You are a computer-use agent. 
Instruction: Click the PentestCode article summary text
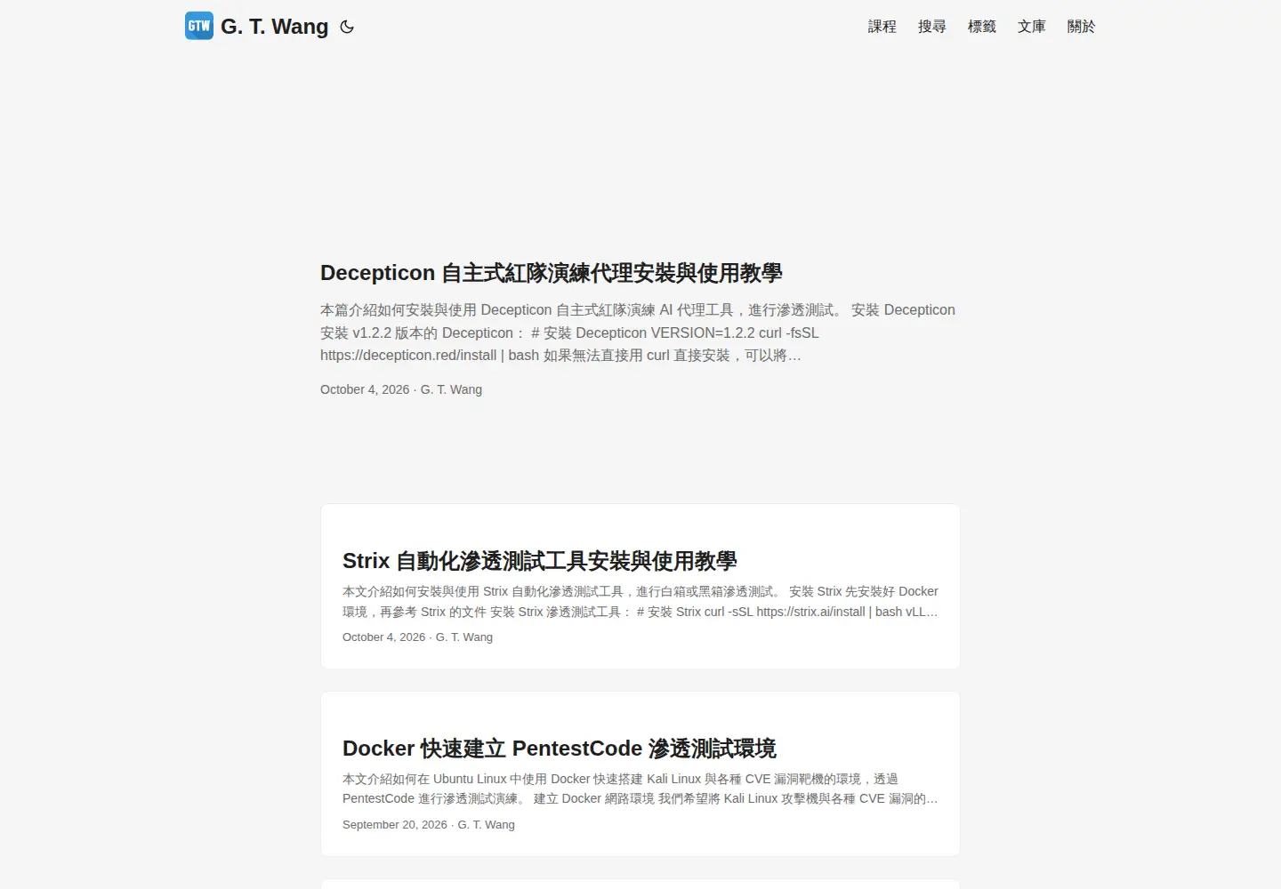pyautogui.click(x=640, y=789)
